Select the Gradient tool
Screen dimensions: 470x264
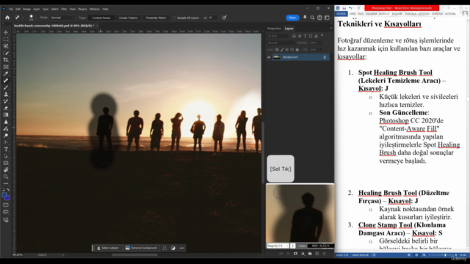coord(6,115)
